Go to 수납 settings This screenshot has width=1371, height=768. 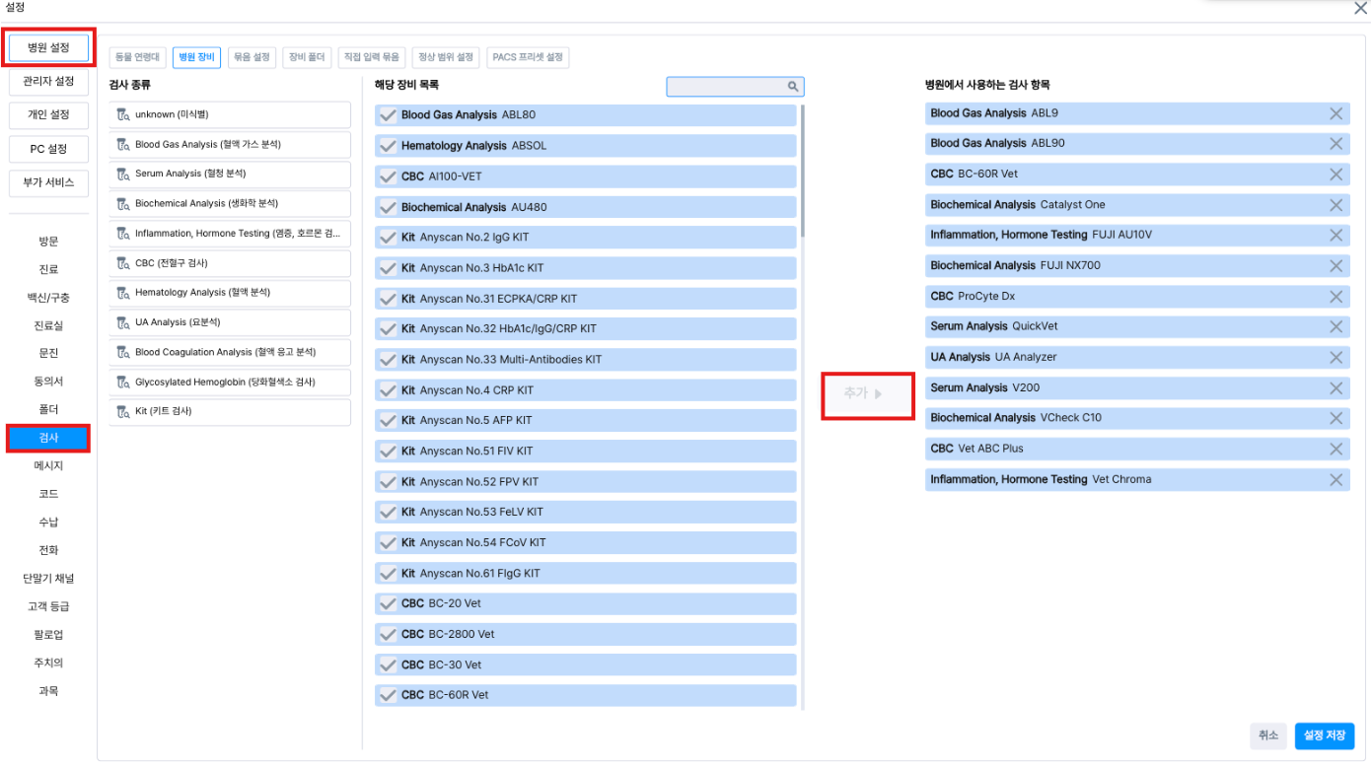pyautogui.click(x=48, y=522)
